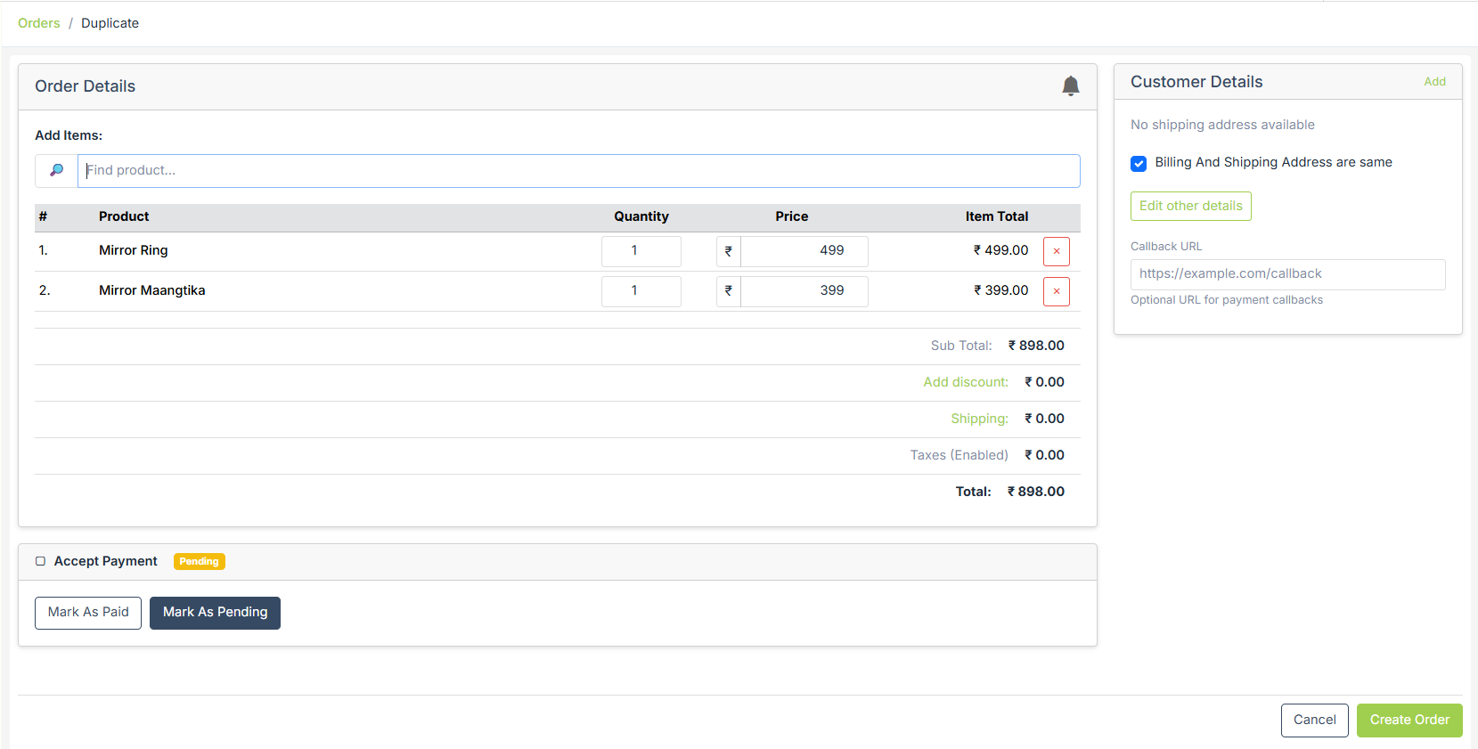The image size is (1478, 749).
Task: Mark the order as paid
Action: click(88, 613)
